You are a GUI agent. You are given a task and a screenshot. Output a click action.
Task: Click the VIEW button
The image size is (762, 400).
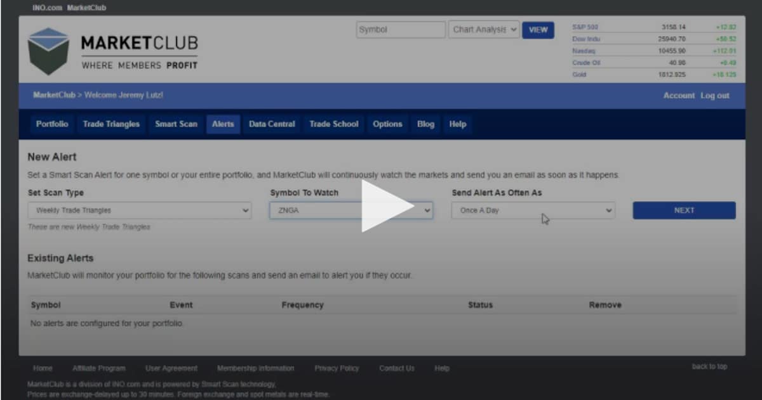point(538,30)
